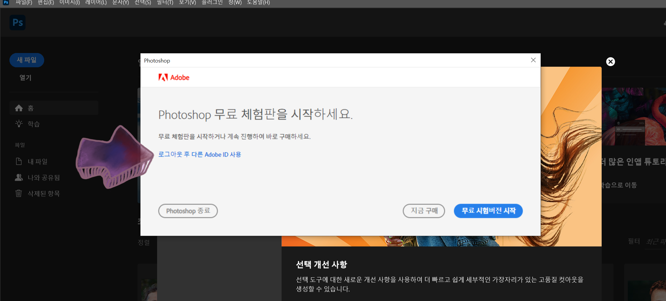This screenshot has height=301, width=666.
Task: Open the 필터(T) menu
Action: coord(165,3)
